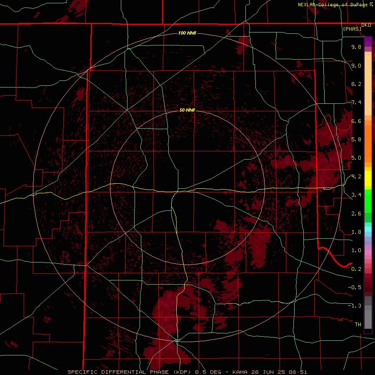Screen dimensions: 375x375
Task: Click the 8.2 value on color scale
Action: coord(356,84)
